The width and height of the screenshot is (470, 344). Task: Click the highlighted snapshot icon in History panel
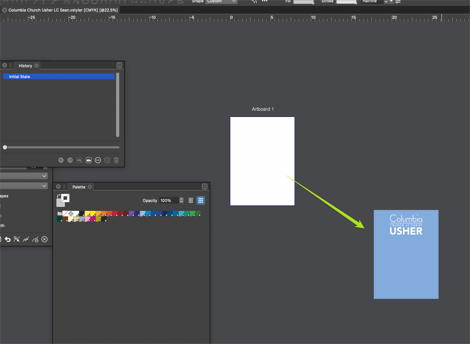click(x=89, y=160)
